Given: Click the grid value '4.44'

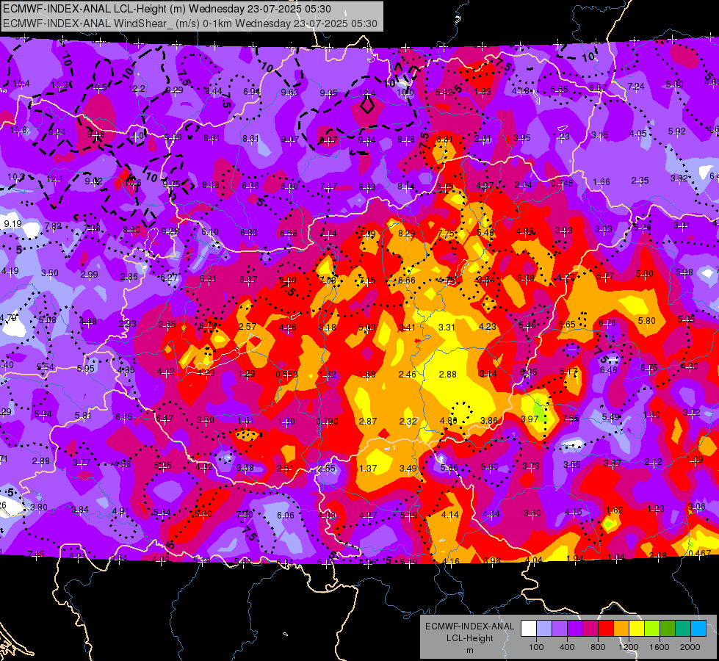Looking at the screenshot, I should pos(491,514).
